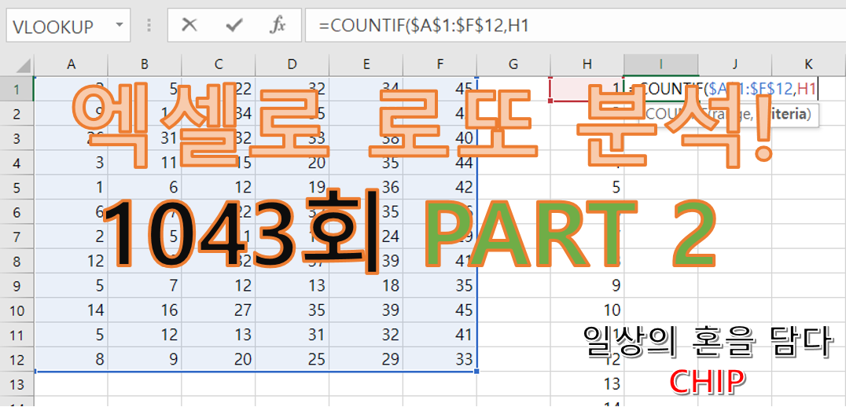The height and width of the screenshot is (407, 846).
Task: Select column J header
Action: (735, 64)
